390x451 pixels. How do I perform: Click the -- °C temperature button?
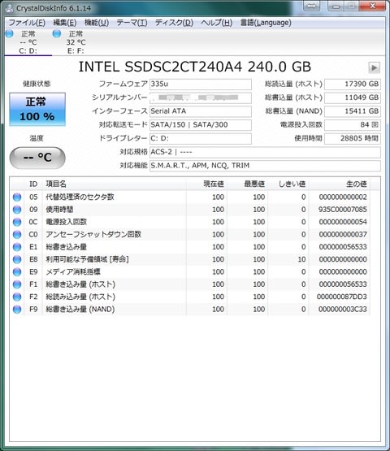pyautogui.click(x=37, y=158)
